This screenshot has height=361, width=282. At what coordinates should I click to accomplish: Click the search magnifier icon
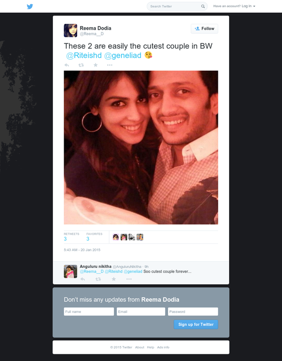[x=203, y=7]
